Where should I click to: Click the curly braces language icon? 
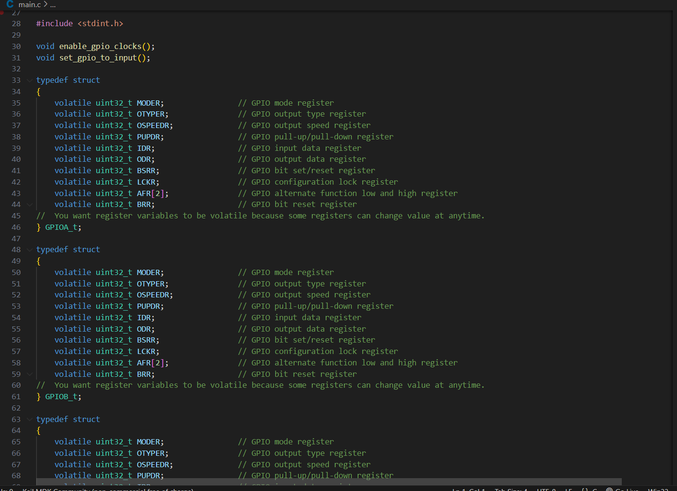point(585,489)
